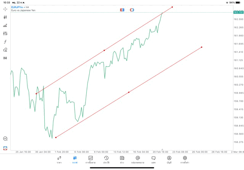Open the การตั้งค่า (Settings) tab
This screenshot has width=244, height=170.
(x=185, y=159)
